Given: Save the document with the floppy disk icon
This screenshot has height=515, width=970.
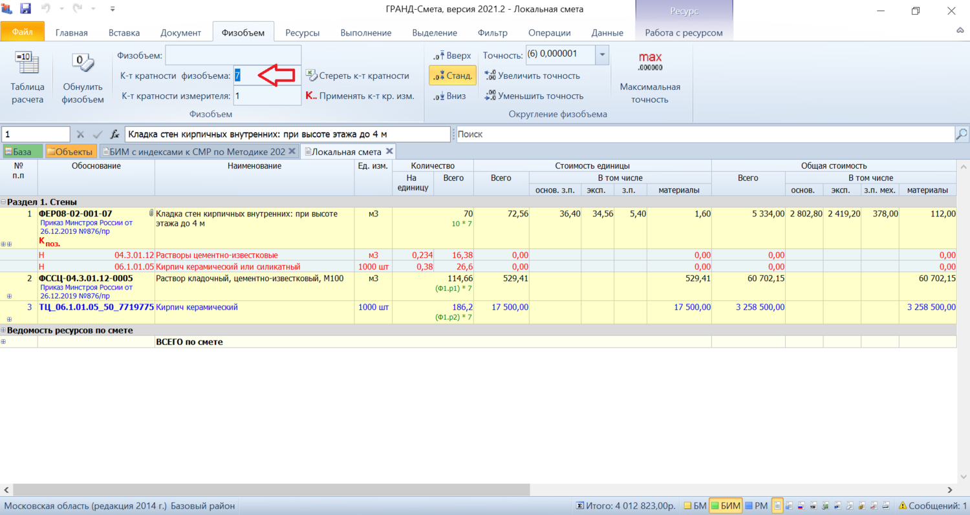Looking at the screenshot, I should [26, 10].
